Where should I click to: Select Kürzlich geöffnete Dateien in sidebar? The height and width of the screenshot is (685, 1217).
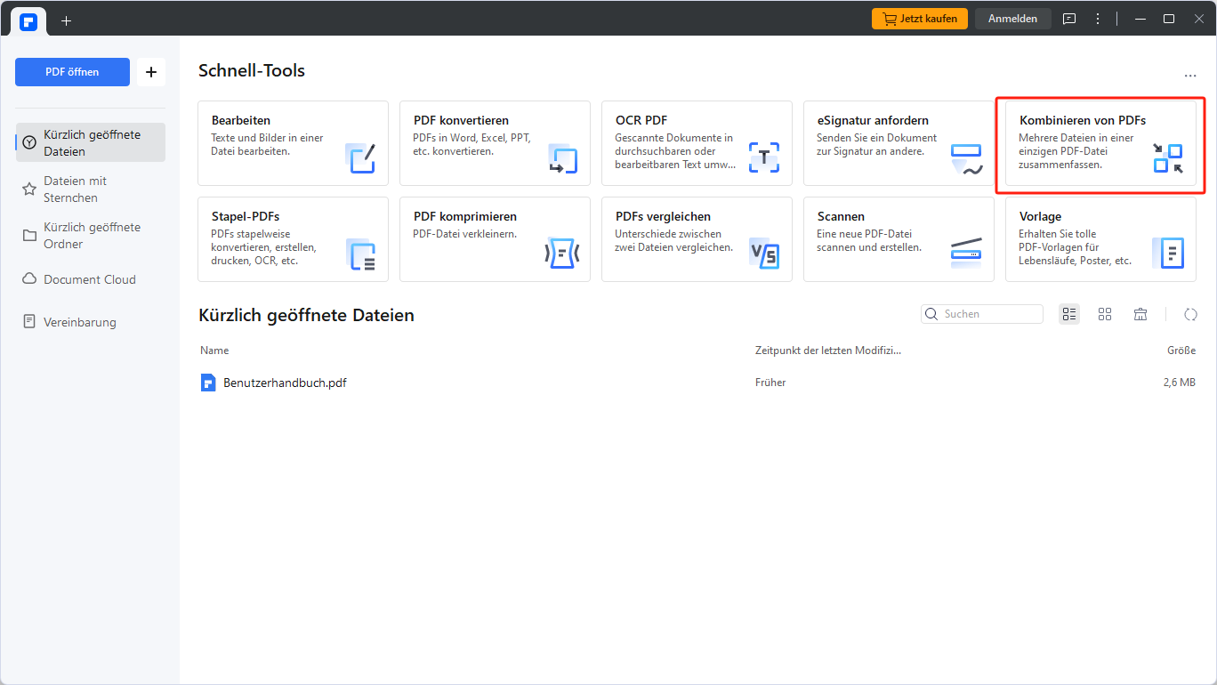[91, 142]
